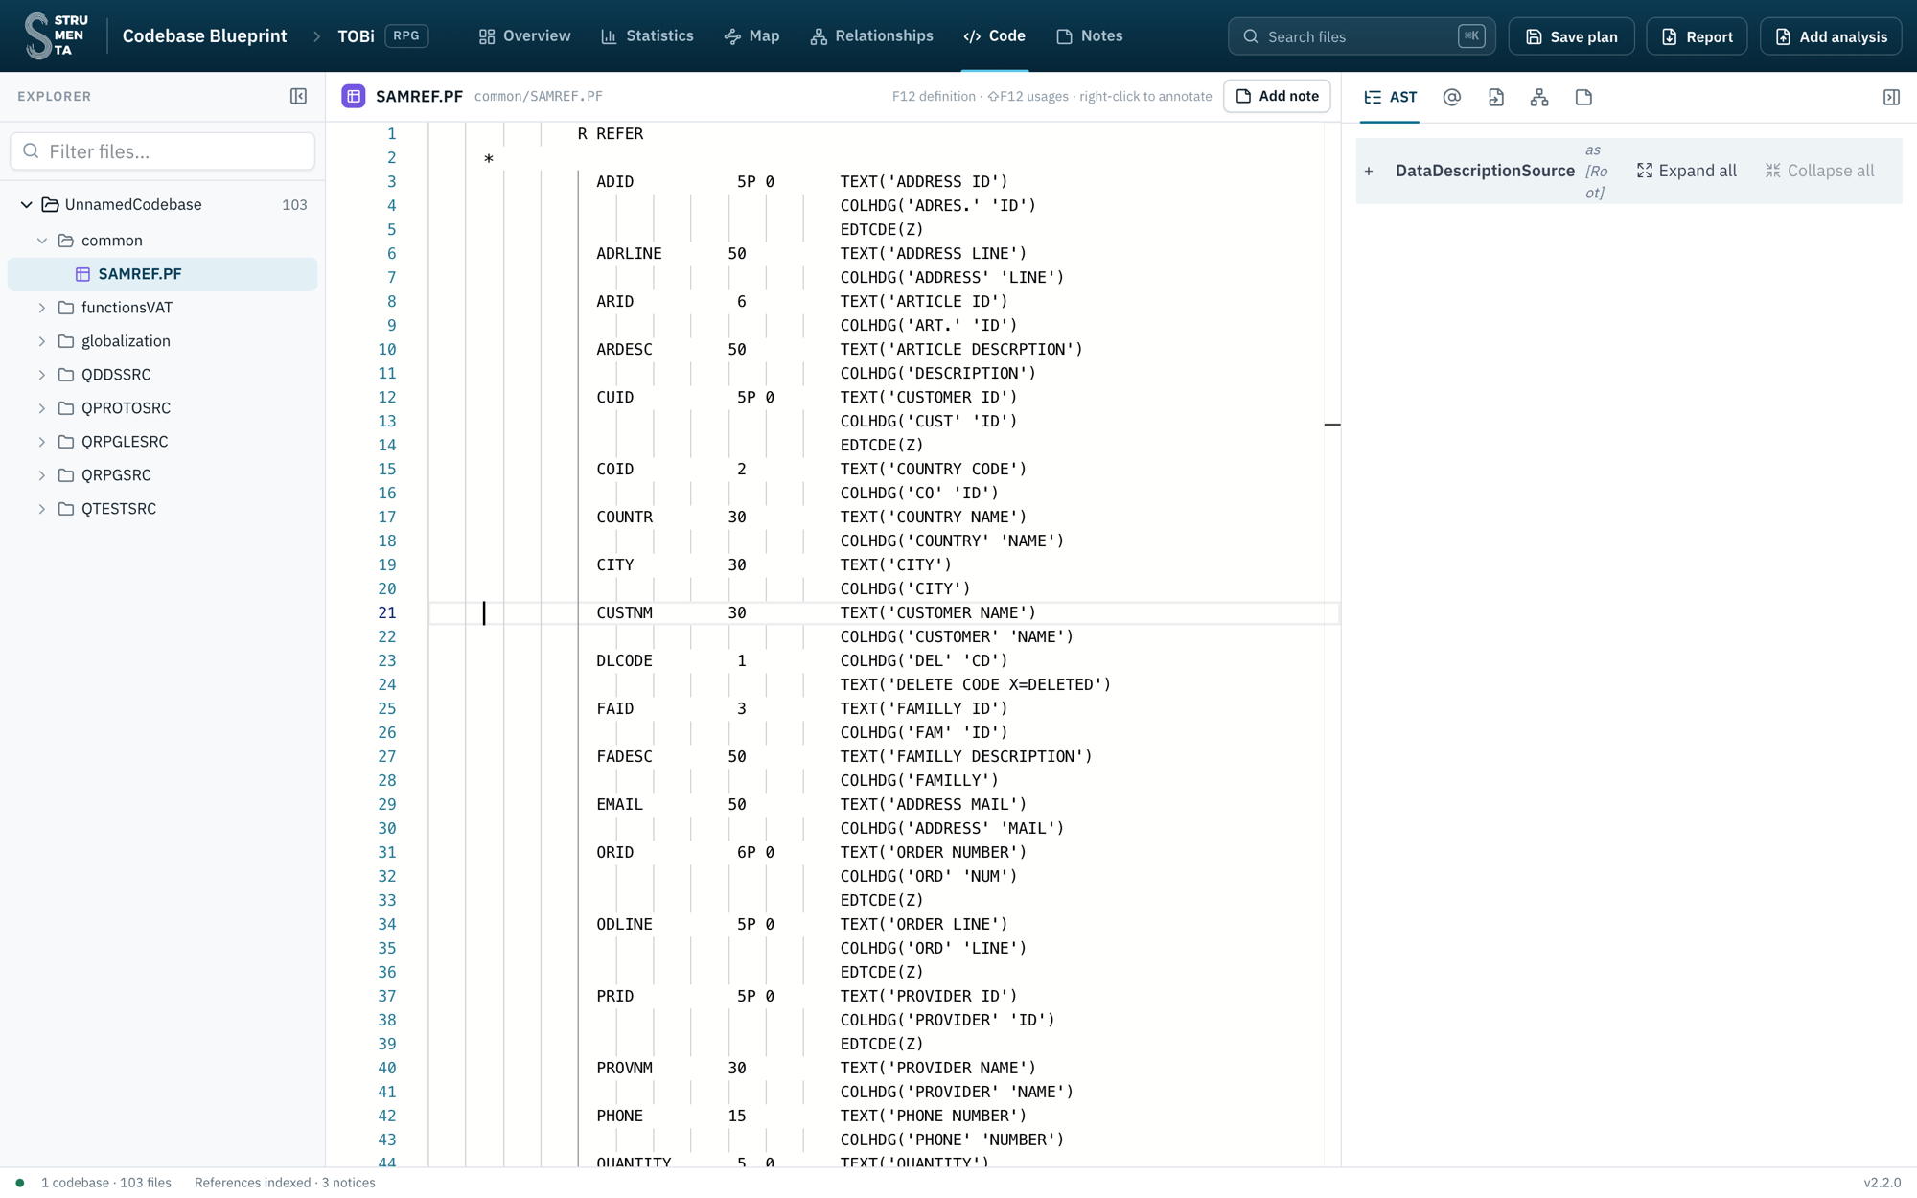Expand the QRPGLESRC folder
This screenshot has width=1917, height=1198.
[42, 442]
